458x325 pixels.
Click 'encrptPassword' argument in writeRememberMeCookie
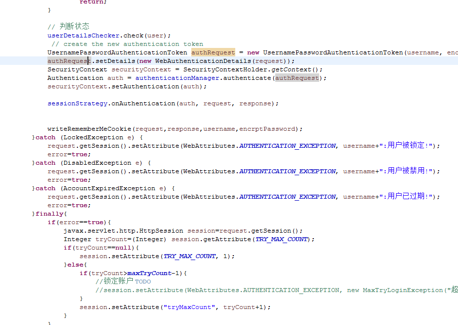pyautogui.click(x=267, y=129)
